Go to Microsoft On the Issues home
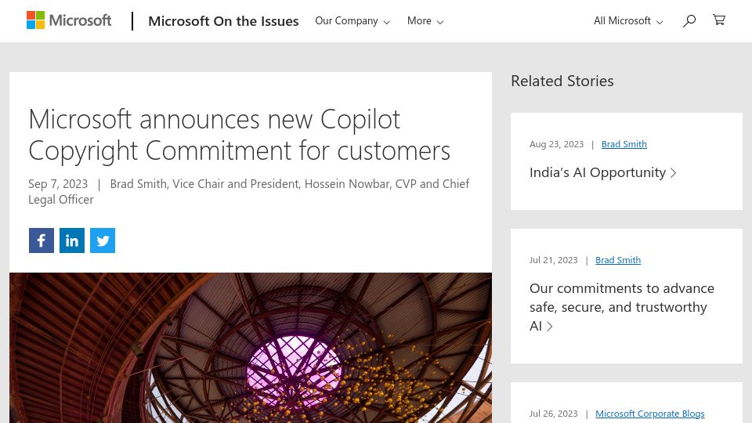The width and height of the screenshot is (752, 423). click(x=223, y=21)
